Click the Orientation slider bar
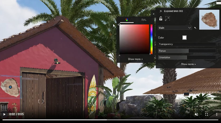This screenshot has height=123, width=221. click(x=187, y=57)
